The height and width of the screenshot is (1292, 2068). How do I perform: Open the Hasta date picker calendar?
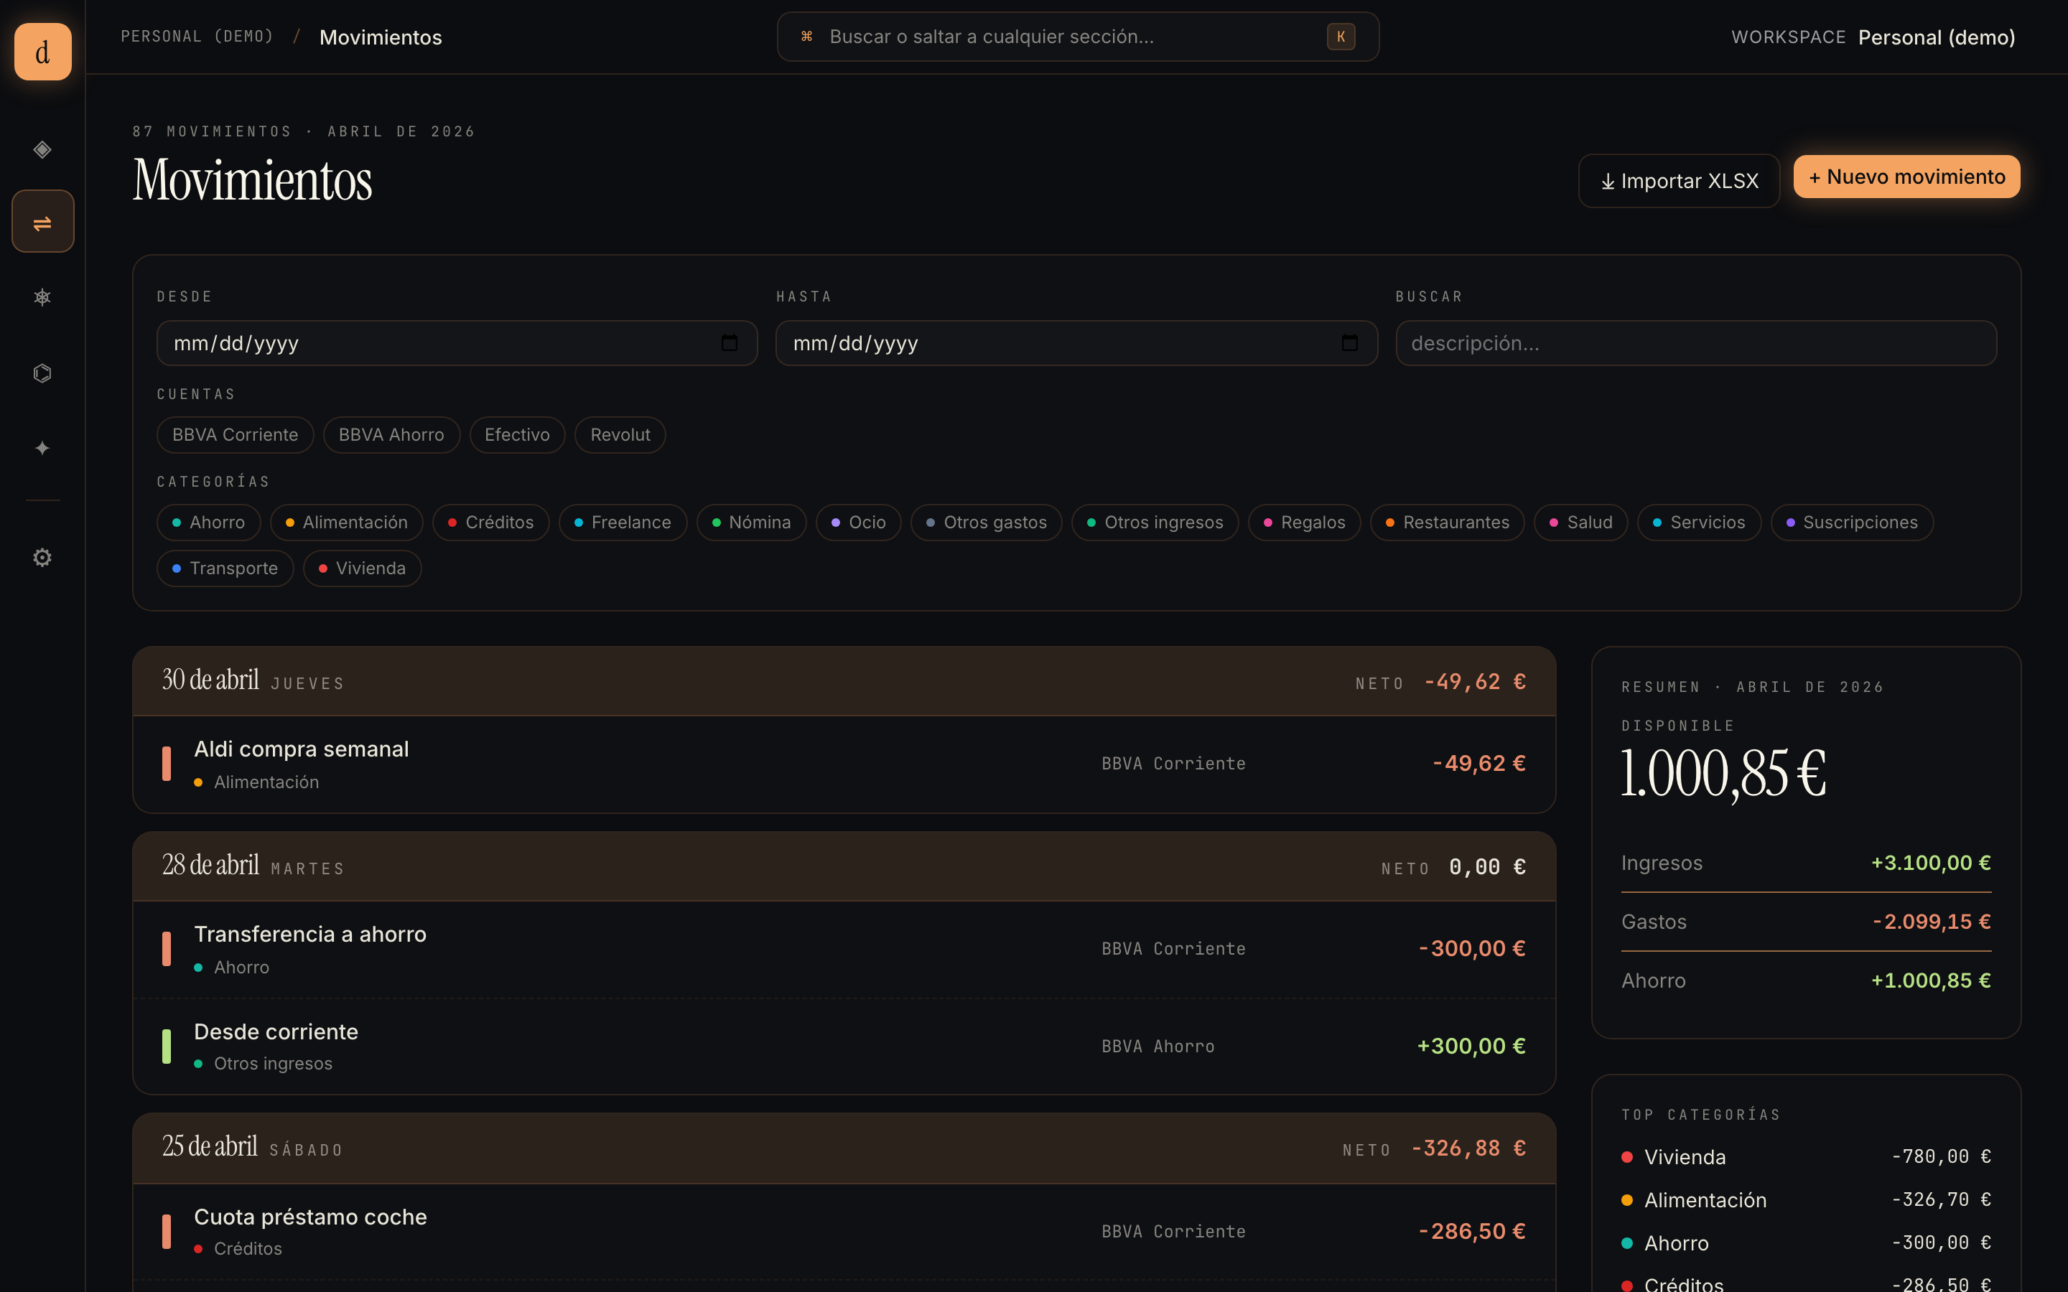click(1349, 342)
